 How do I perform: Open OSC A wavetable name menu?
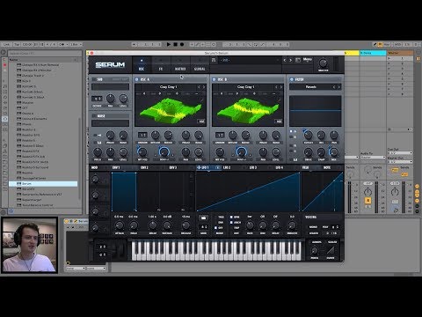(168, 87)
